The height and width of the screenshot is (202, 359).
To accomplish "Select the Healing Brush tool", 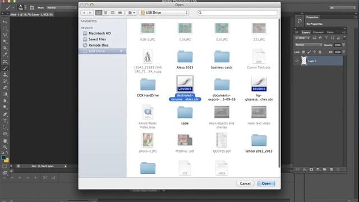I will tap(5, 62).
